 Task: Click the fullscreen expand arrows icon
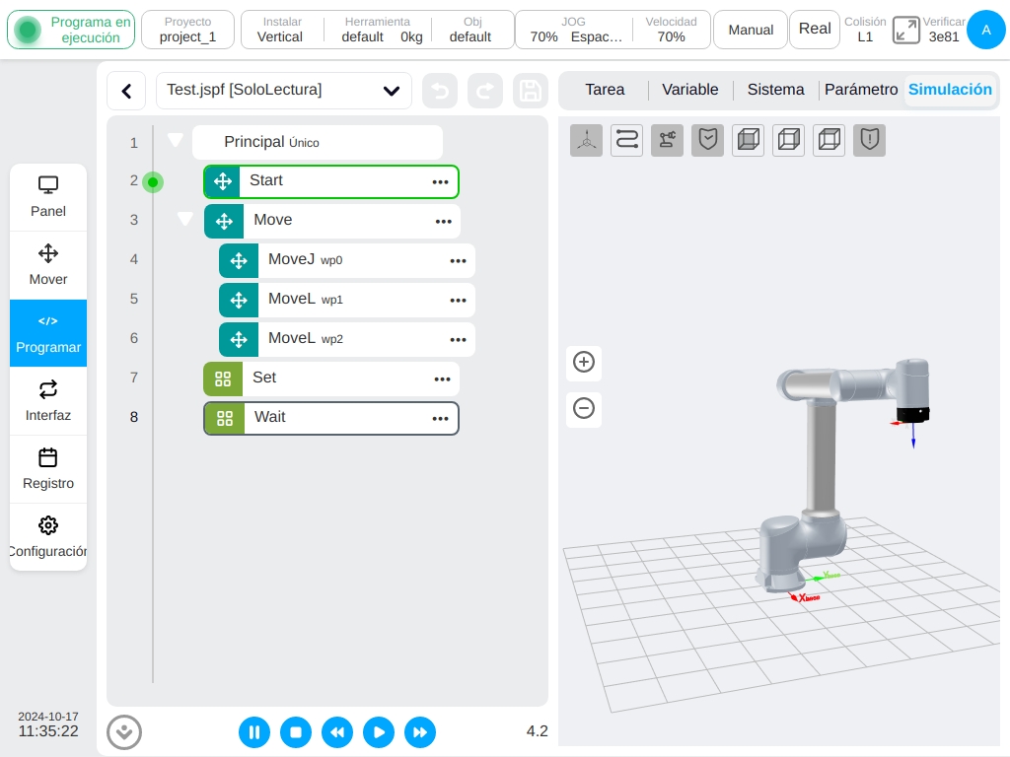point(906,31)
